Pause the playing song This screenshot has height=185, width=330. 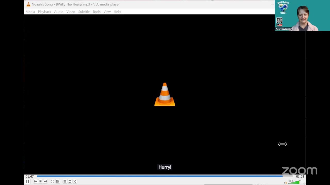tap(28, 181)
